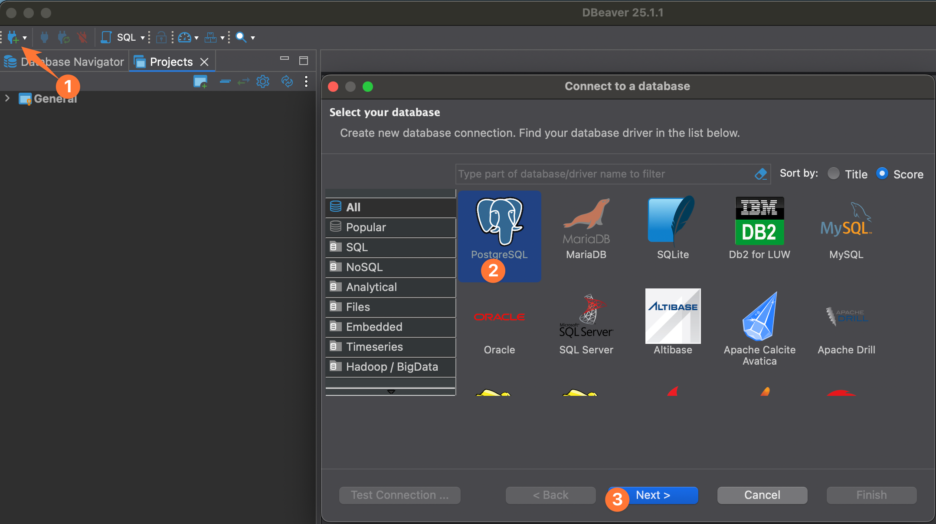This screenshot has height=524, width=936.
Task: Click the transaction lock icon in toolbar
Action: [161, 37]
